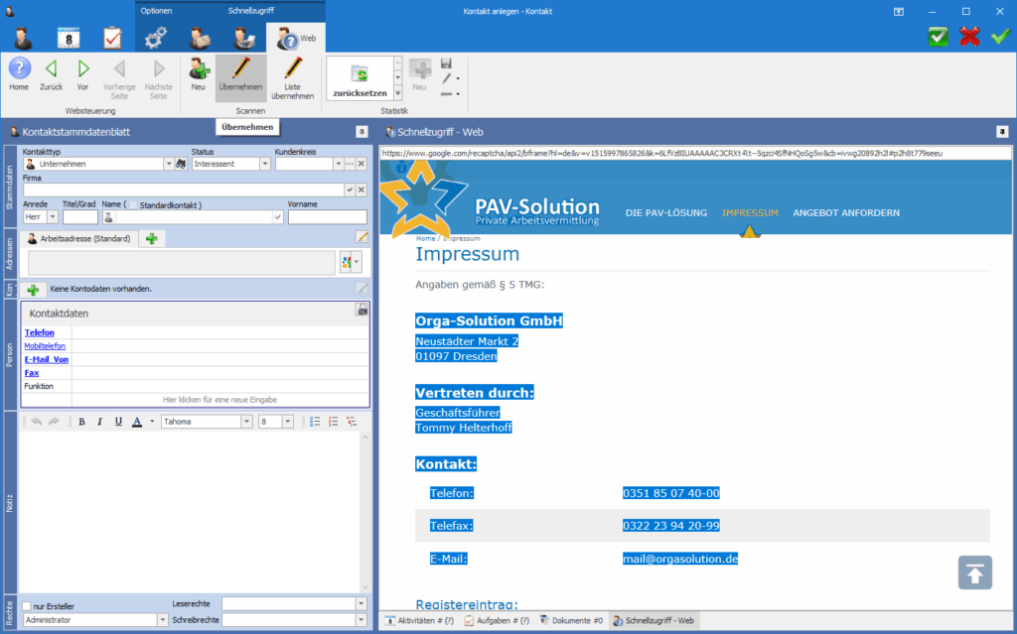
Task: Toggle bold formatting in note editor
Action: [x=81, y=422]
